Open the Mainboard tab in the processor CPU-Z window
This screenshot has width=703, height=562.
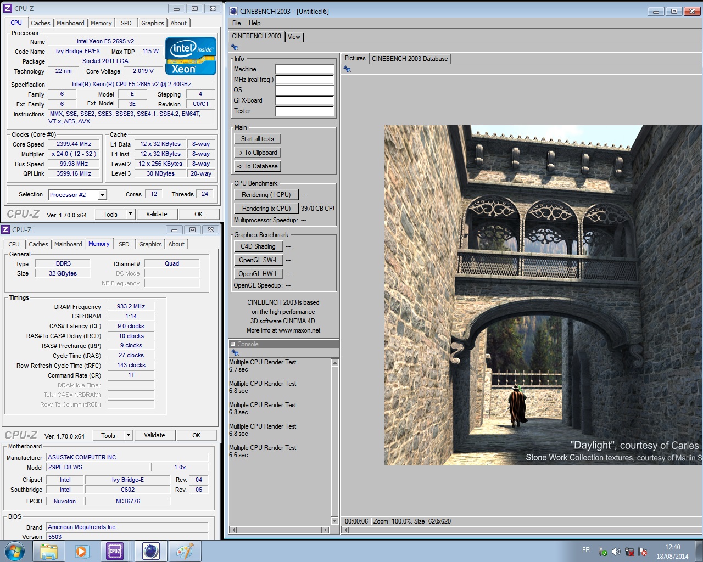pyautogui.click(x=70, y=23)
